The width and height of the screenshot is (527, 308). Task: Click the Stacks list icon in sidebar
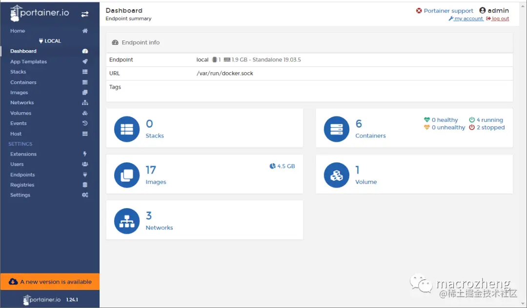(x=85, y=72)
